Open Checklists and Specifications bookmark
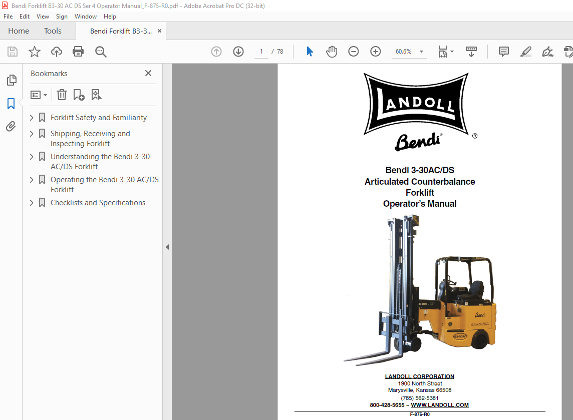573x420 pixels. coord(98,203)
